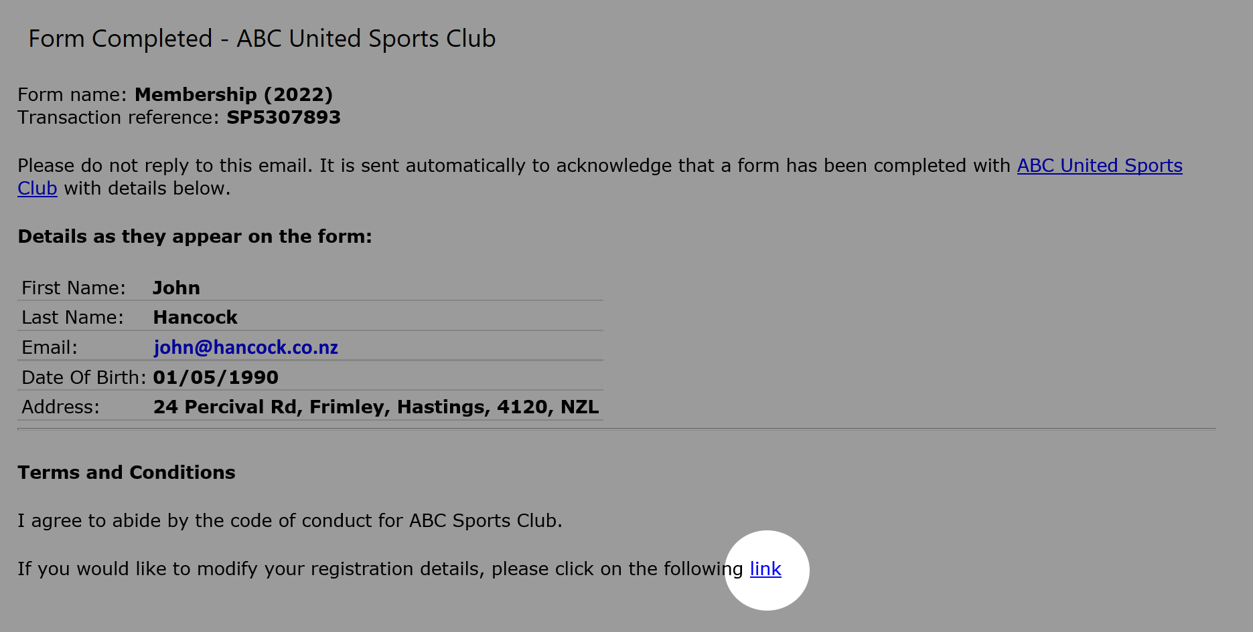
Task: Click the 'Last Name:' label
Action: (72, 318)
